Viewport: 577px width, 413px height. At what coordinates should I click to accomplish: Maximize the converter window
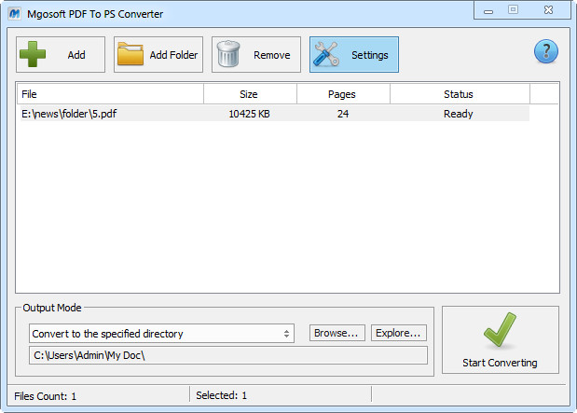513,9
